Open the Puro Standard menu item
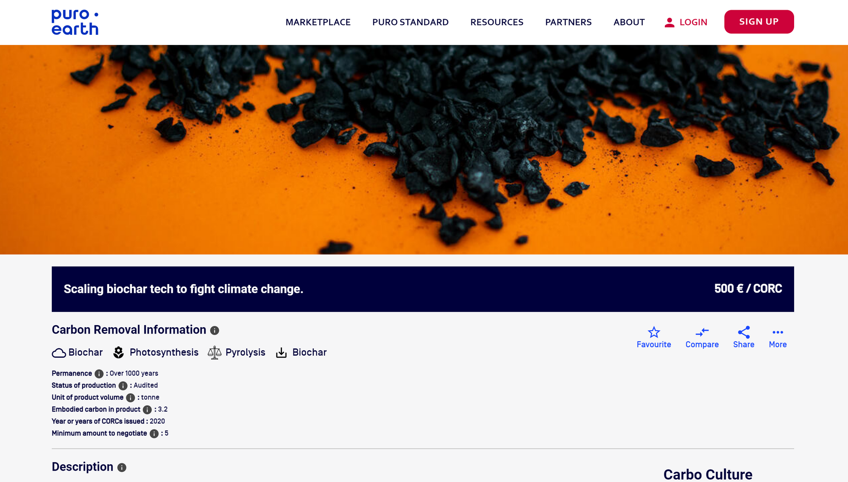 tap(410, 22)
